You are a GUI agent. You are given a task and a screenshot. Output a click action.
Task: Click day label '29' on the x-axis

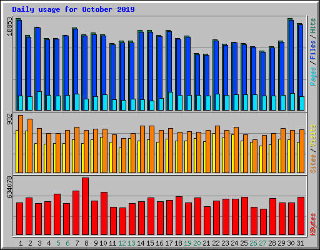click(281, 243)
